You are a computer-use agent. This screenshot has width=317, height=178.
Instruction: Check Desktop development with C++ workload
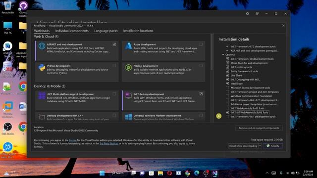[x=114, y=115]
